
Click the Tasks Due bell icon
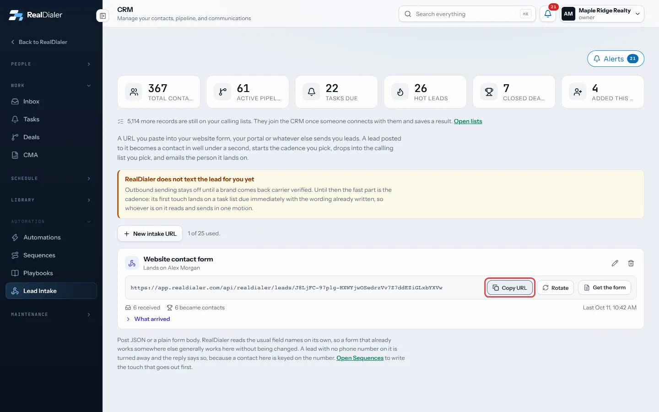click(311, 92)
